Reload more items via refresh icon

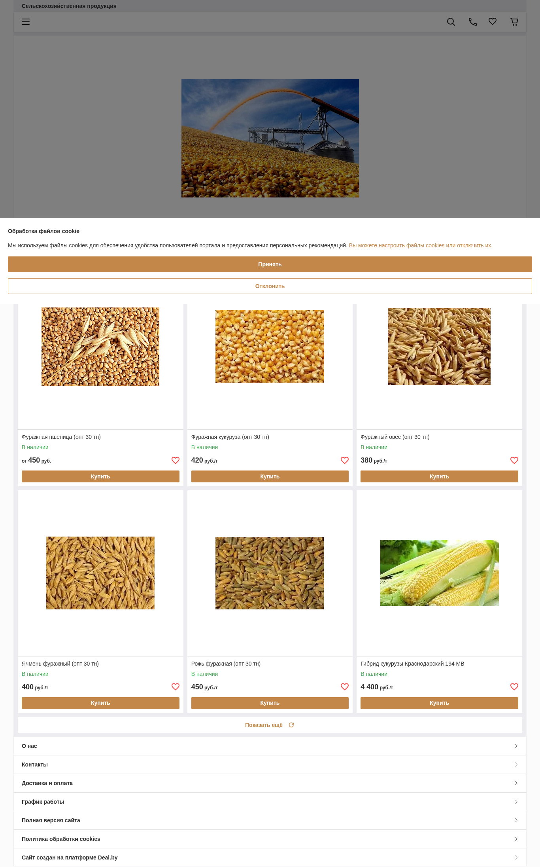[291, 725]
